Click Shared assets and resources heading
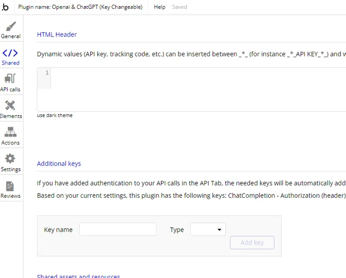The height and width of the screenshot is (278, 346). pos(79,276)
